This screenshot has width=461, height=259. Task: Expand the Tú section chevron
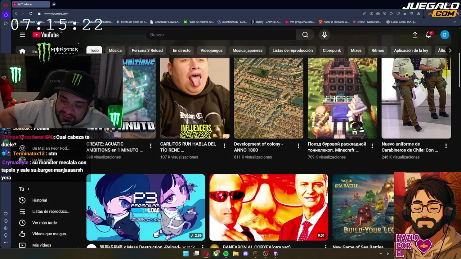coord(28,189)
